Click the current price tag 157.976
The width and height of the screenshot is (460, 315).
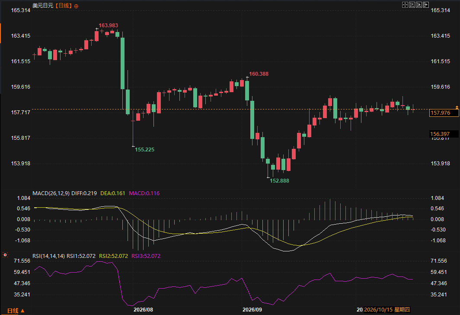pos(444,113)
